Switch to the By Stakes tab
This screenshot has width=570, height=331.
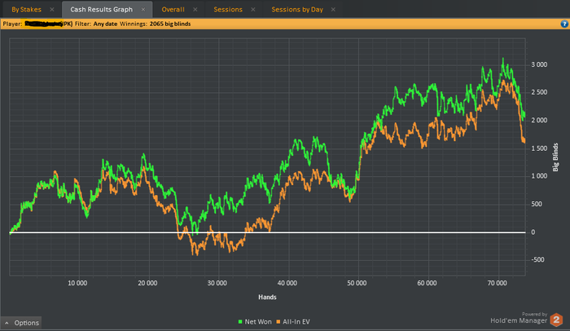(26, 10)
